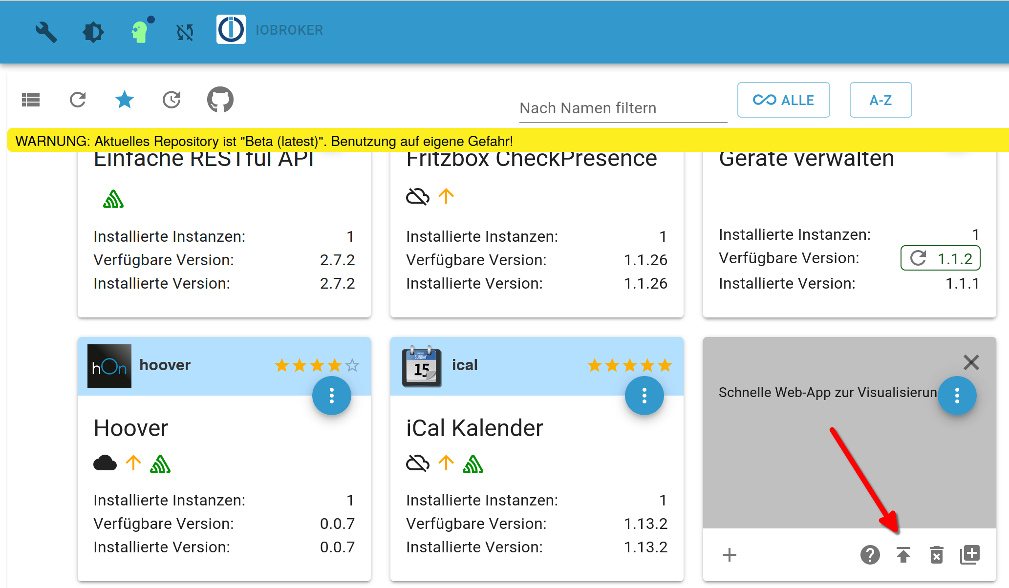Click the recently updated clock icon
Viewport: 1009px width, 588px height.
(172, 100)
